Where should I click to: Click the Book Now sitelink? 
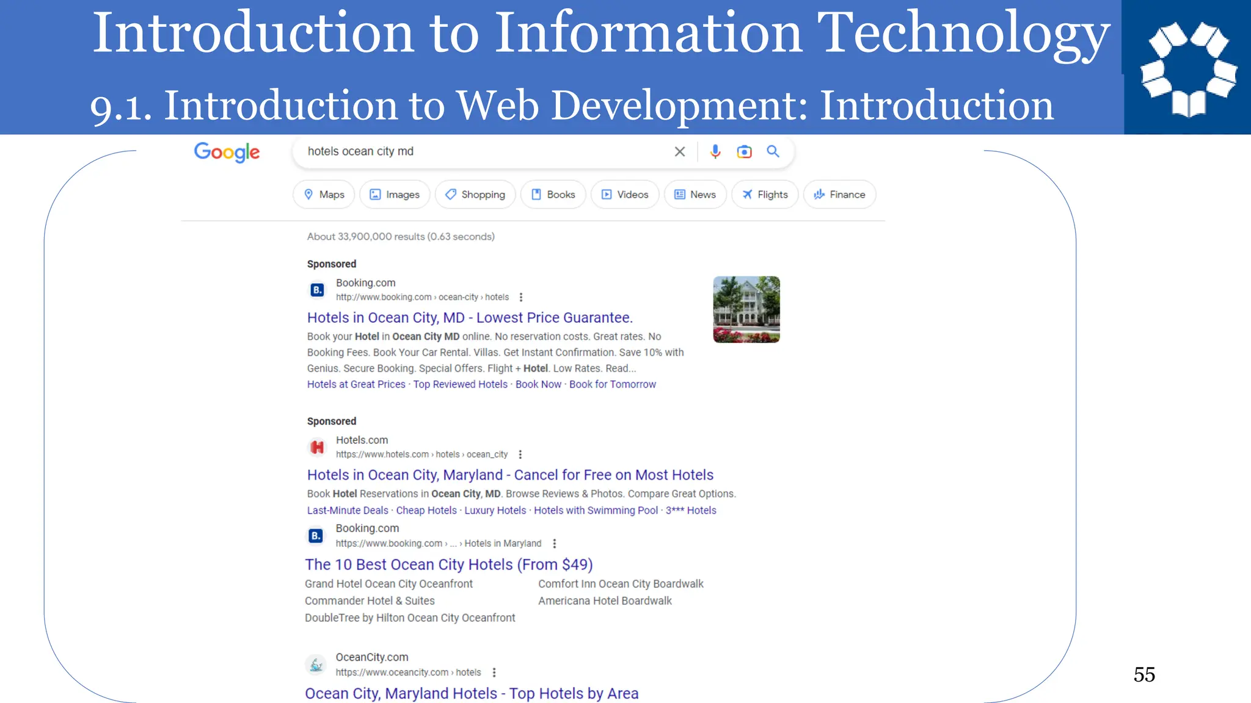tap(538, 384)
